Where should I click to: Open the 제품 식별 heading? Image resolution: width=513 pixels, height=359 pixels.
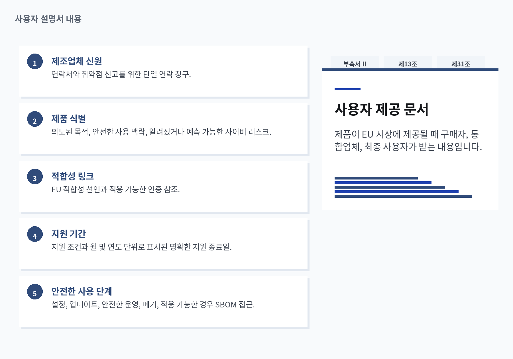pos(68,119)
